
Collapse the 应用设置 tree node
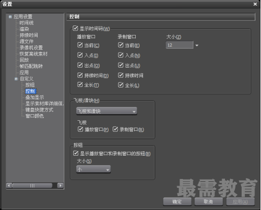pyautogui.click(x=11, y=17)
